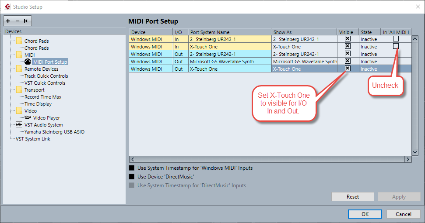Click the Cancel button

click(x=404, y=214)
